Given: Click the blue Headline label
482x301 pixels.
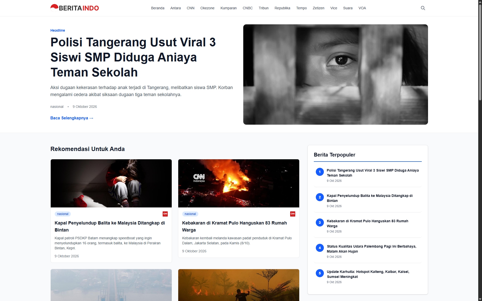Looking at the screenshot, I should 57,30.
